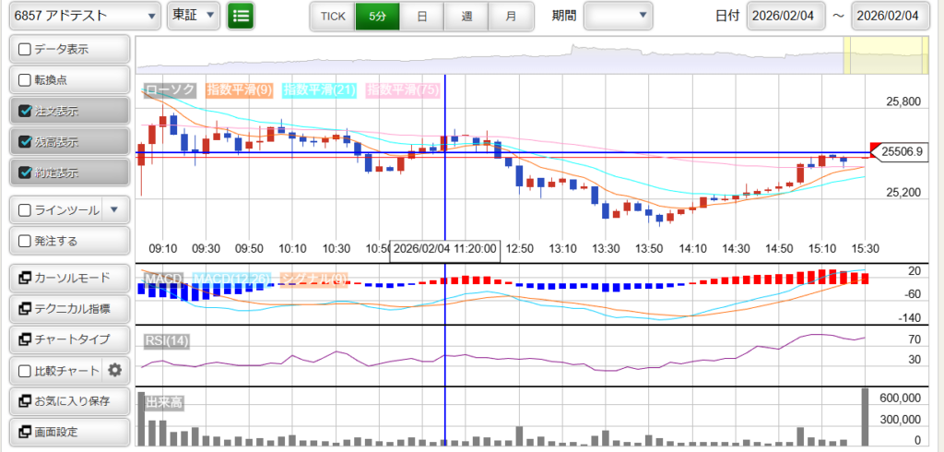
Task: Switch to the TICK chart tab
Action: click(x=332, y=16)
